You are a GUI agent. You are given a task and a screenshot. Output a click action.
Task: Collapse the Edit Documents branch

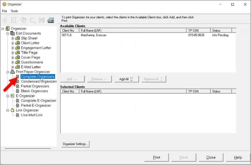pyautogui.click(x=7, y=34)
